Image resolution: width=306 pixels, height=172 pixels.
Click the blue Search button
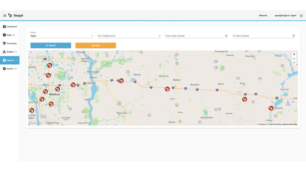[x=51, y=45]
